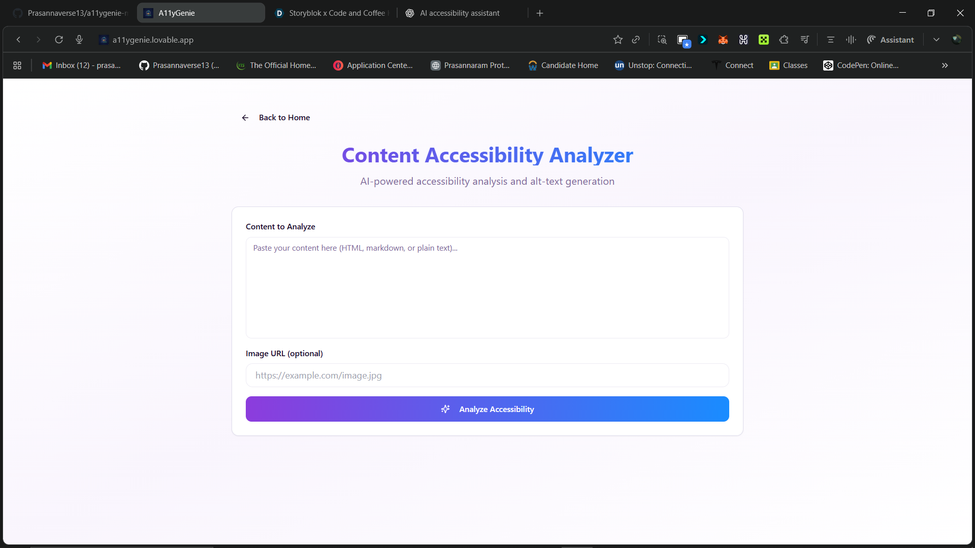The image size is (975, 548).
Task: Reload the page
Action: (59, 40)
